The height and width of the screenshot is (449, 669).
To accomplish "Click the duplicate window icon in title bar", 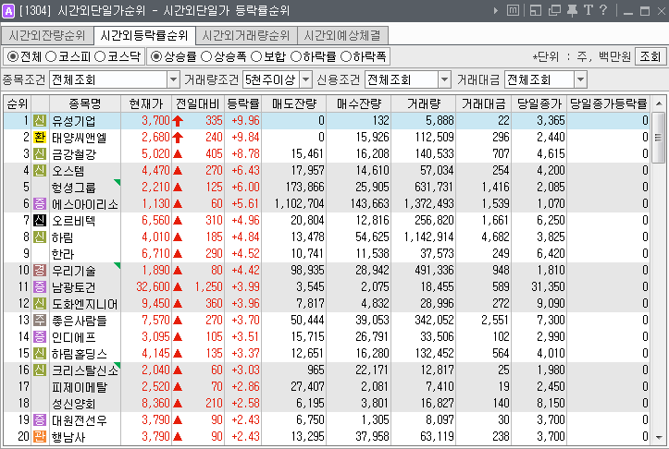I will 554,10.
